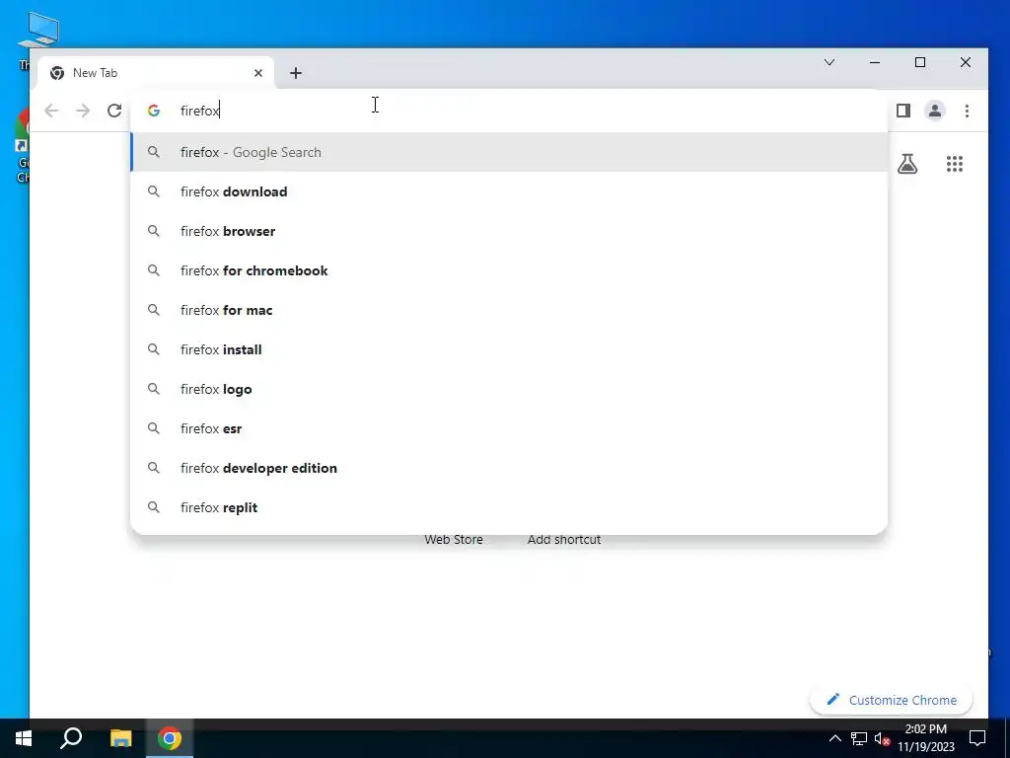1010x758 pixels.
Task: Click the Chrome taskbar icon
Action: pyautogui.click(x=170, y=738)
